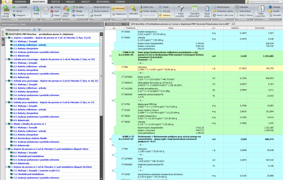Toggle the Nakłady view button
283x180 pixels.
click(165, 15)
